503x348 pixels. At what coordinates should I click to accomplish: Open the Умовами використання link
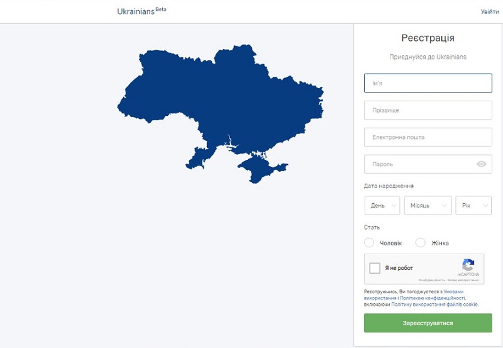(453, 292)
